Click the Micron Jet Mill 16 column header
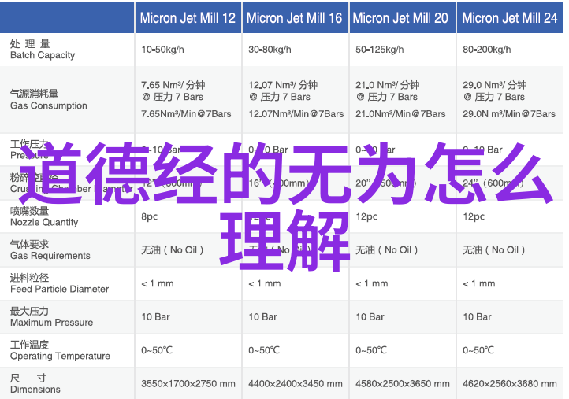This screenshot has height=399, width=569. point(294,18)
